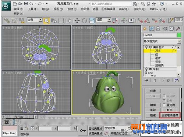Activate the Select and Manipulate tool
This screenshot has height=137, width=184.
point(124,21)
